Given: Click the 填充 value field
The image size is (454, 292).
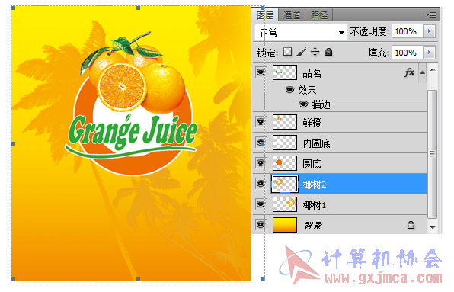Looking at the screenshot, I should [408, 53].
